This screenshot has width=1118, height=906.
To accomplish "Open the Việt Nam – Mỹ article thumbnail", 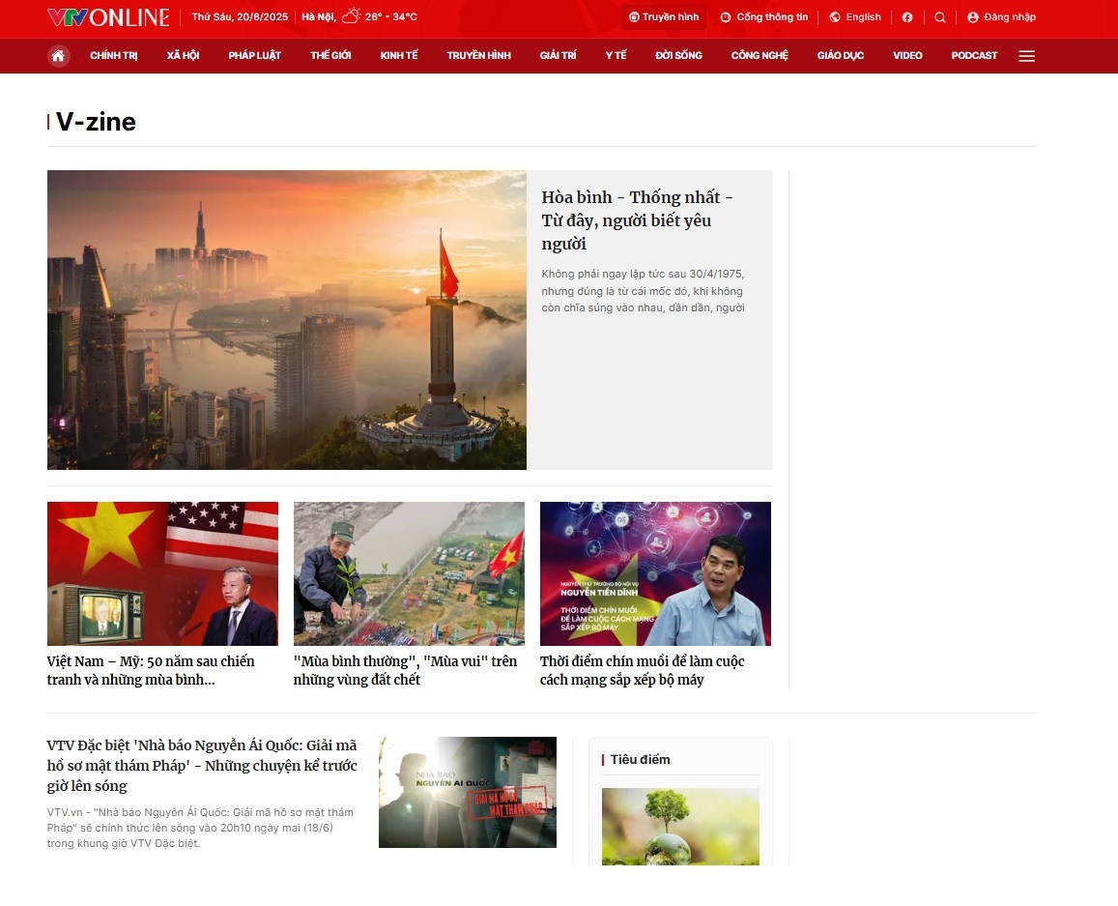I will (x=162, y=573).
